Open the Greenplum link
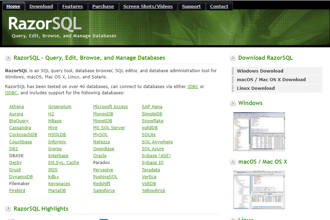The image size is (330, 220). (x=60, y=107)
